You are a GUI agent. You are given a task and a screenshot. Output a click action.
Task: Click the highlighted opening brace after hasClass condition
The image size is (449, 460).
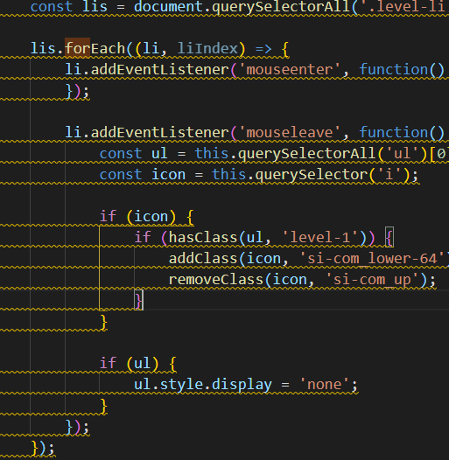point(389,237)
